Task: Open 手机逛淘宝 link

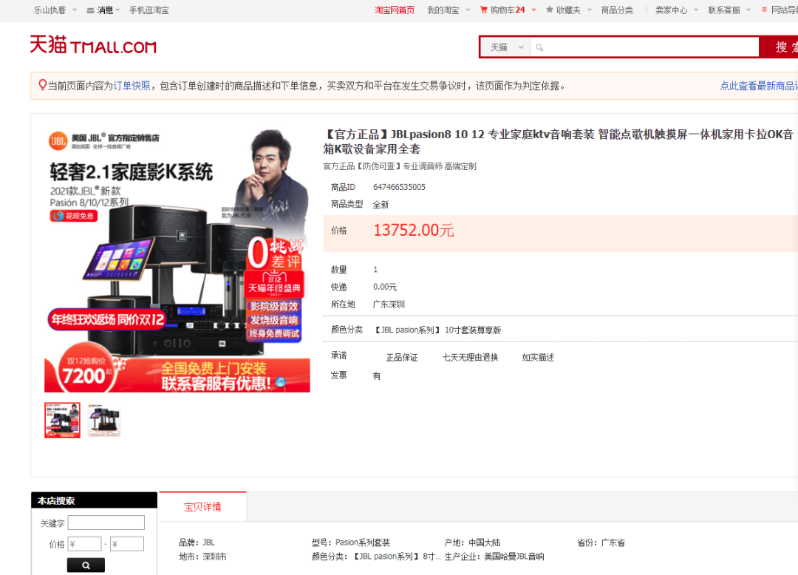Action: 149,10
